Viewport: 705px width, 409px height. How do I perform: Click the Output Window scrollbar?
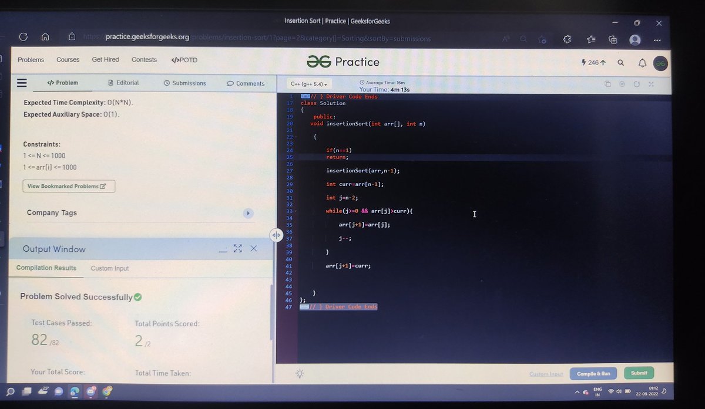point(271,311)
